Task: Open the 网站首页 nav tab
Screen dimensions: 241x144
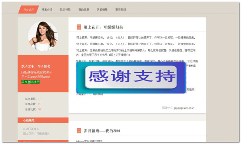Action: (29, 10)
